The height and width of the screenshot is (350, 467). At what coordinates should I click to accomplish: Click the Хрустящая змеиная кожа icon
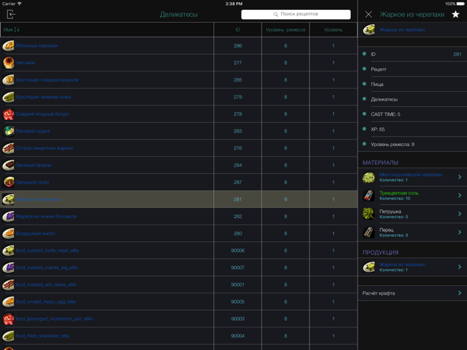[8, 97]
